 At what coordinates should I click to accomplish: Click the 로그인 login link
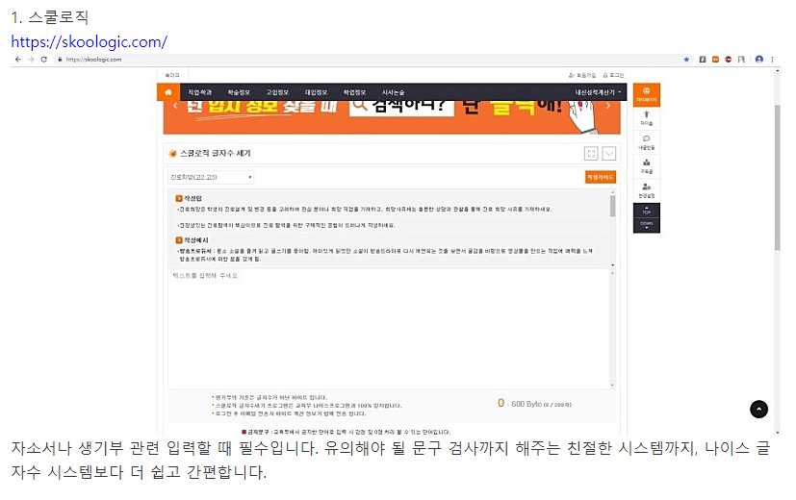pyautogui.click(x=613, y=75)
